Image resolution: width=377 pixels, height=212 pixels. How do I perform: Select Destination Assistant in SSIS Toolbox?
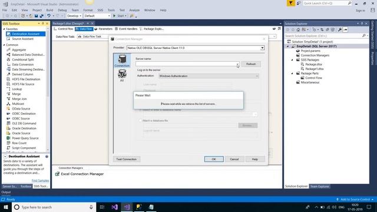pos(25,34)
